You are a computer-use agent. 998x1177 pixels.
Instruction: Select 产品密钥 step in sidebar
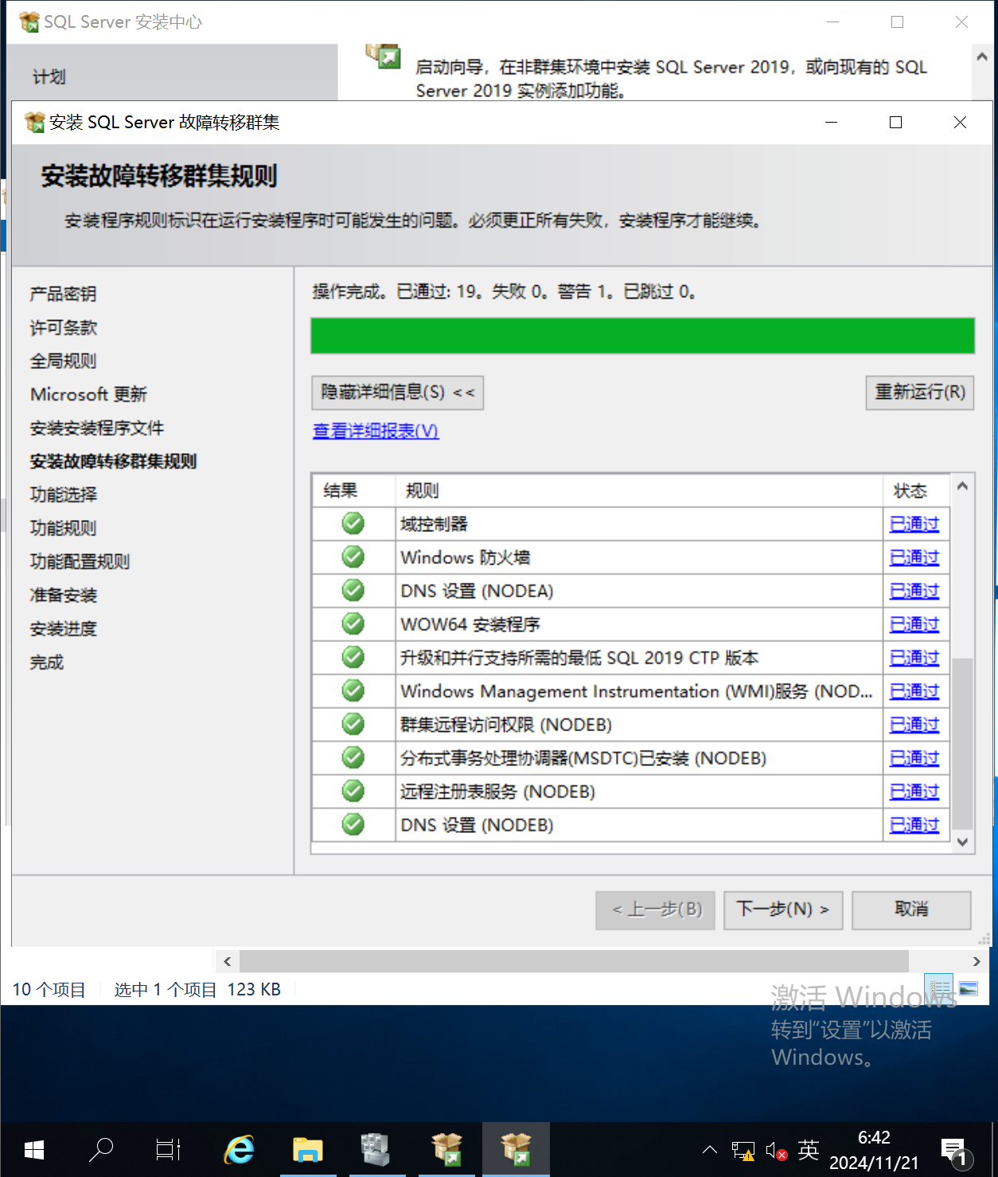click(x=63, y=294)
